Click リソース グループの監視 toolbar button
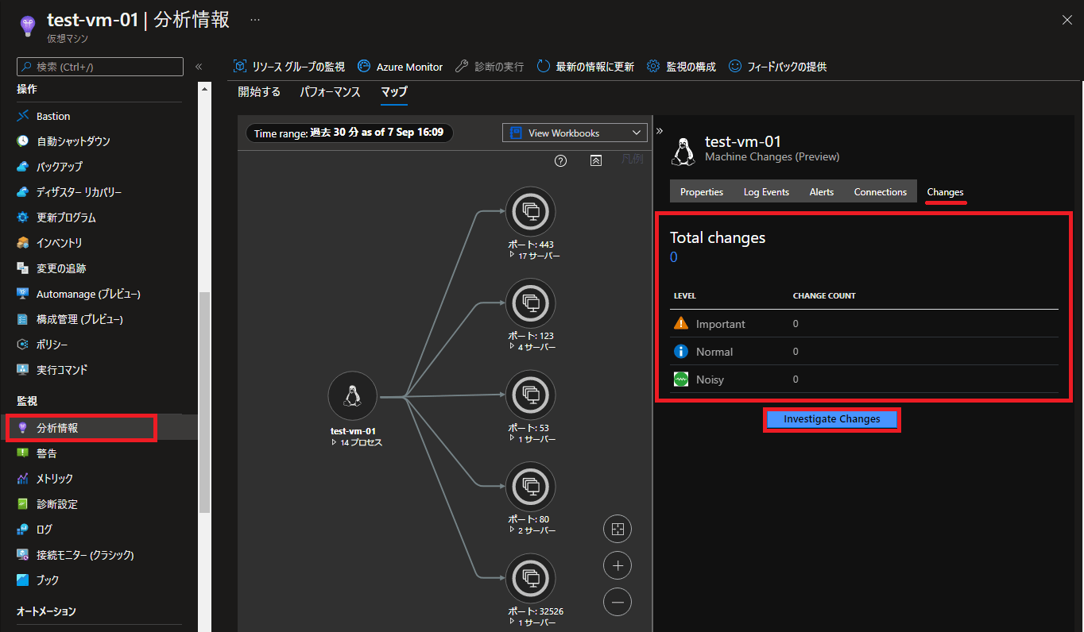 [x=289, y=67]
